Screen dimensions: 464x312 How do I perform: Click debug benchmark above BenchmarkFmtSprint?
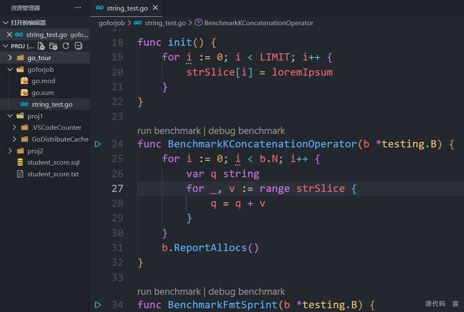pyautogui.click(x=247, y=291)
